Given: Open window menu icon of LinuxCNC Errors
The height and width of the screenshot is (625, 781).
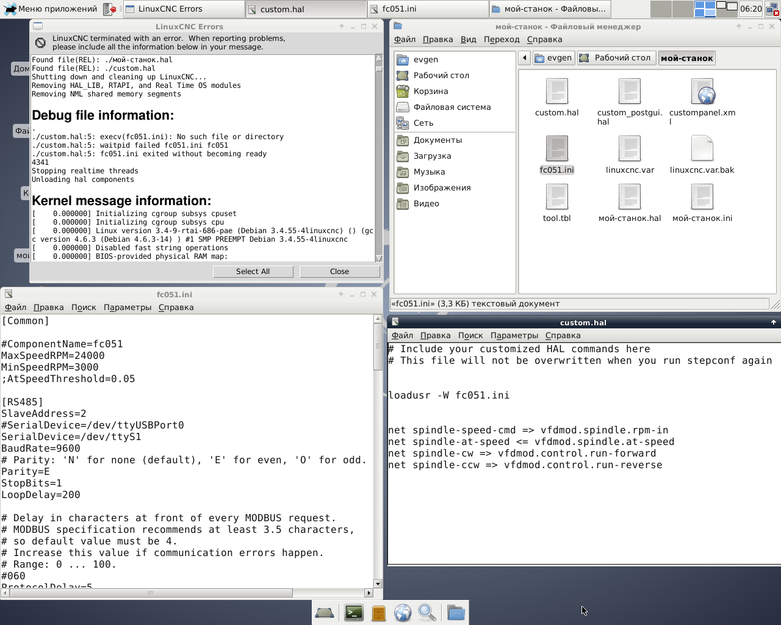Looking at the screenshot, I should (x=38, y=26).
